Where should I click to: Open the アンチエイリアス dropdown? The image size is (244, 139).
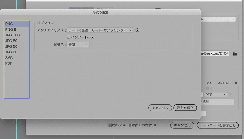coord(100,30)
